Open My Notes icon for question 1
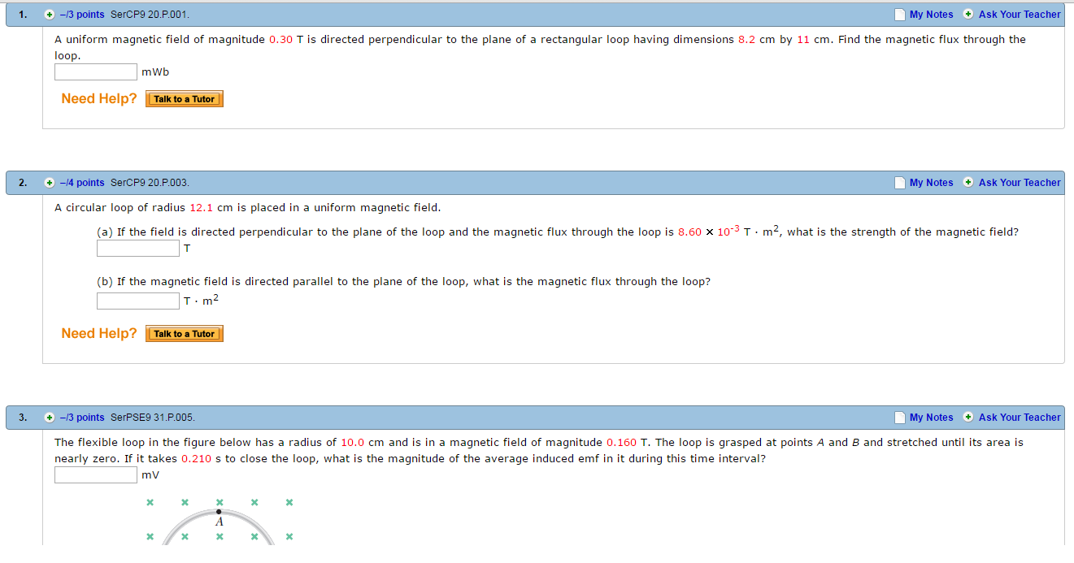This screenshot has width=1074, height=563. 899,15
